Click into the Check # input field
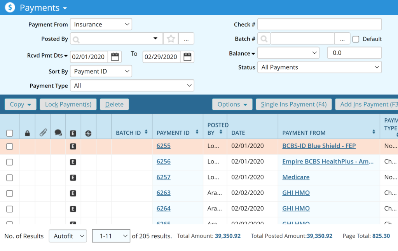 click(319, 24)
